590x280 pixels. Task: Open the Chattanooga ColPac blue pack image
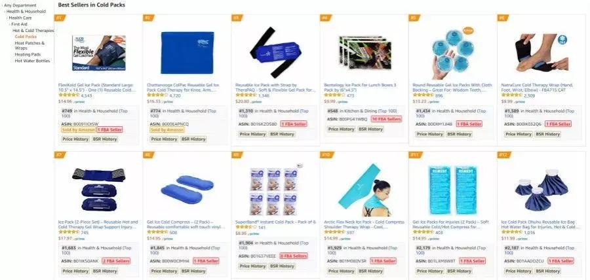point(187,52)
